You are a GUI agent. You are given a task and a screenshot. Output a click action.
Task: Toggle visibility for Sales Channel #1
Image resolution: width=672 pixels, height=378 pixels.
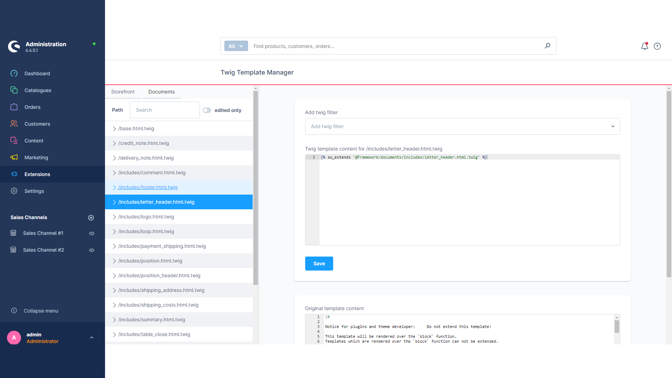pyautogui.click(x=91, y=233)
